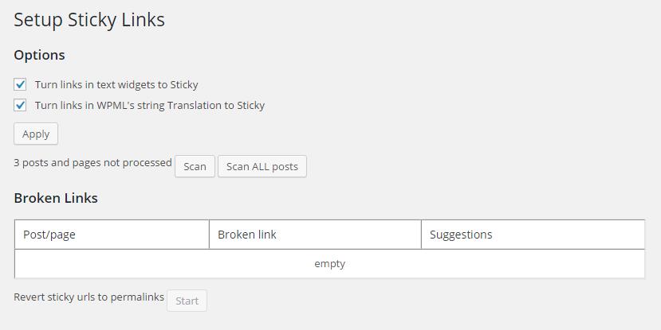
Task: Select the Post/page column header
Action: 49,235
